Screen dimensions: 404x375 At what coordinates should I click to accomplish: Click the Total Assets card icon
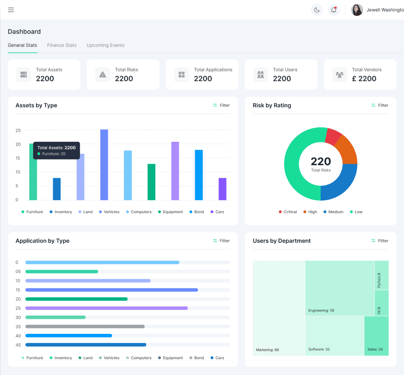pos(23,75)
